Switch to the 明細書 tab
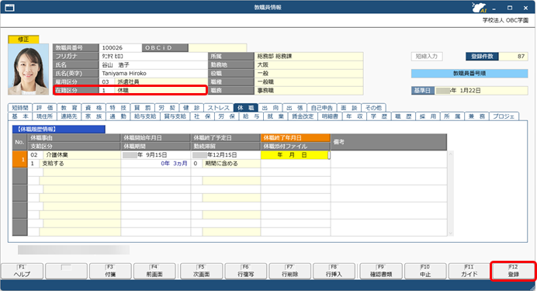The width and height of the screenshot is (537, 291). [x=330, y=116]
